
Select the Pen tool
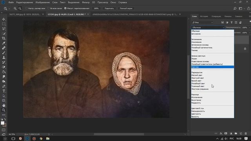[x=4, y=86]
